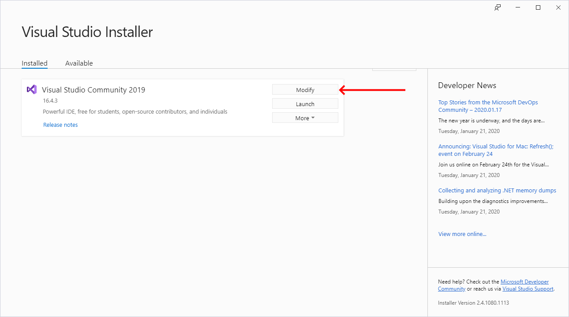Open the Release notes link

(60, 125)
